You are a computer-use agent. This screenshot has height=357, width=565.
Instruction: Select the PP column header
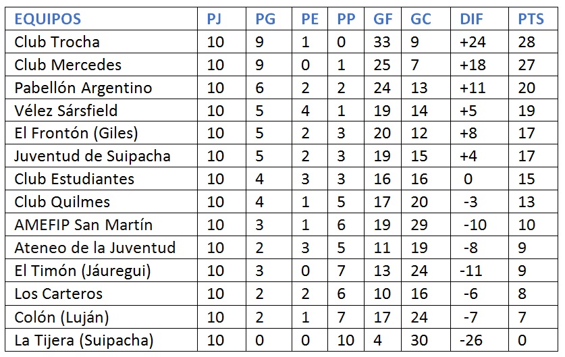tap(346, 19)
